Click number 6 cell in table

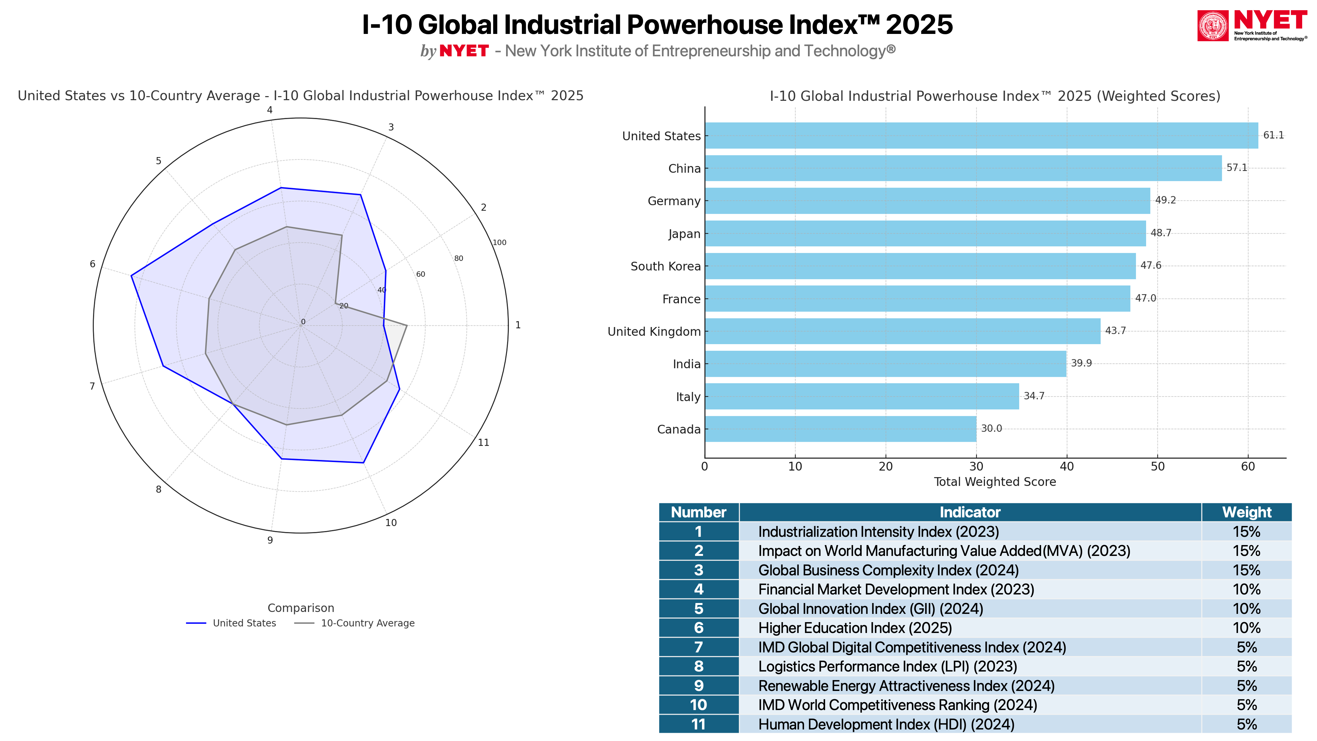[x=698, y=628]
